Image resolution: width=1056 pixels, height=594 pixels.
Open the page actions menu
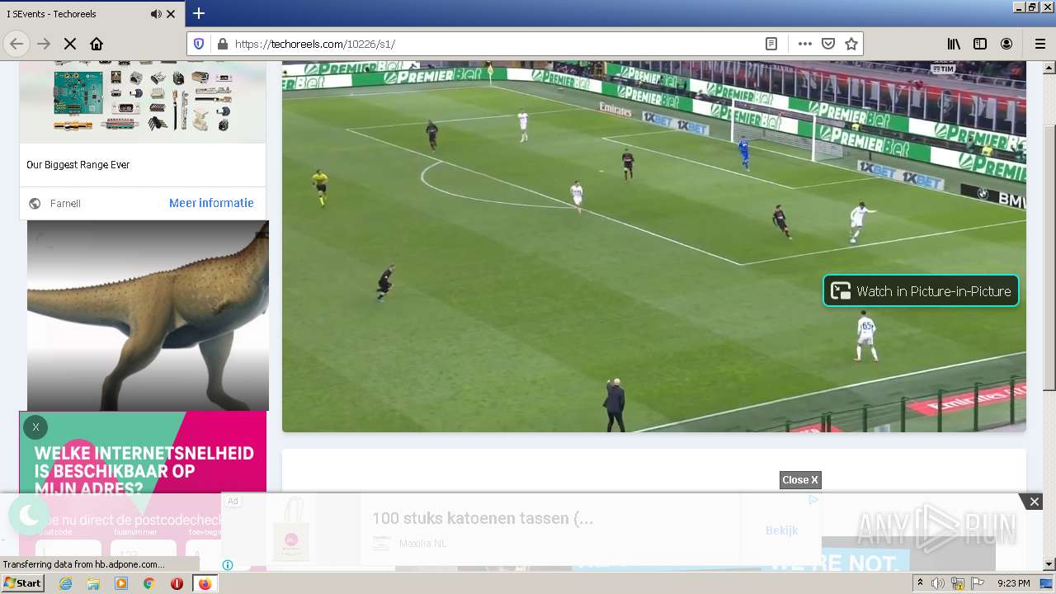[x=805, y=44]
